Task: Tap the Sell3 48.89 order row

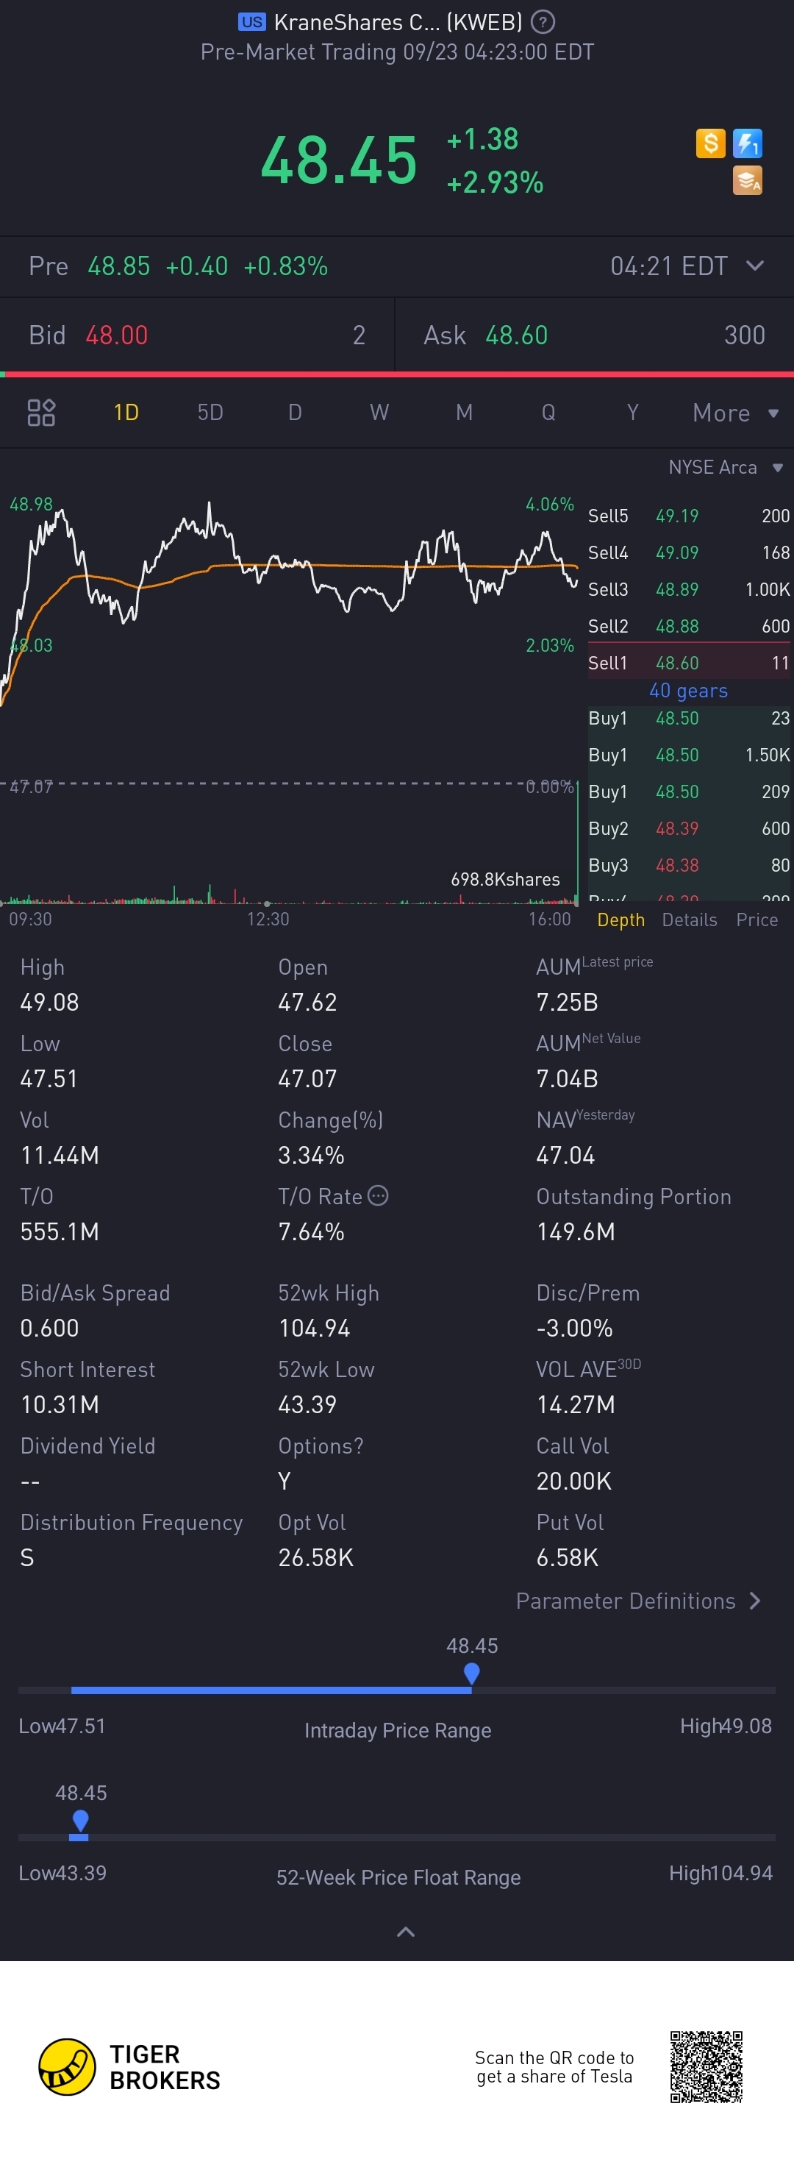Action: [x=689, y=590]
